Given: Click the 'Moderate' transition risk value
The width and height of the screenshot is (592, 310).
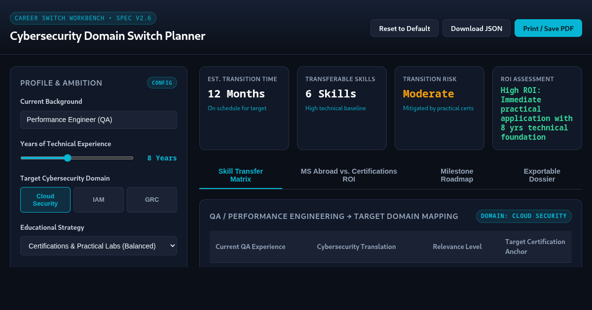Looking at the screenshot, I should [428, 93].
